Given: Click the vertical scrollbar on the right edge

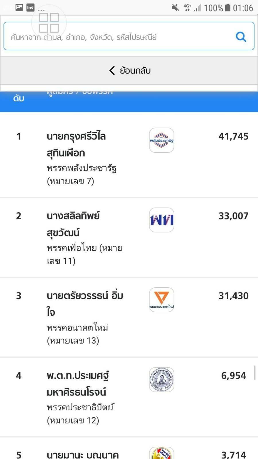Looking at the screenshot, I should 255,373.
